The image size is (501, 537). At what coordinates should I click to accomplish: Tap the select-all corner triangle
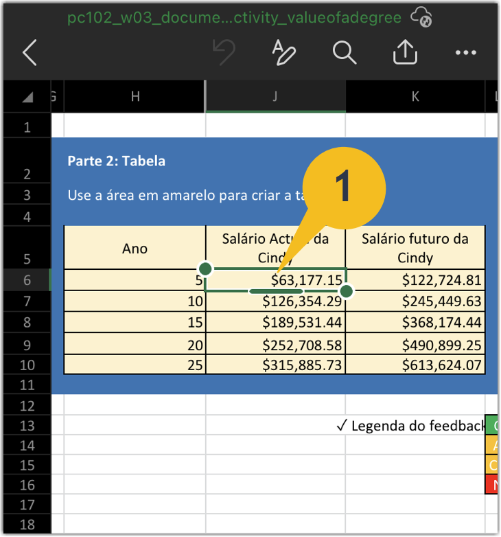[x=27, y=97]
